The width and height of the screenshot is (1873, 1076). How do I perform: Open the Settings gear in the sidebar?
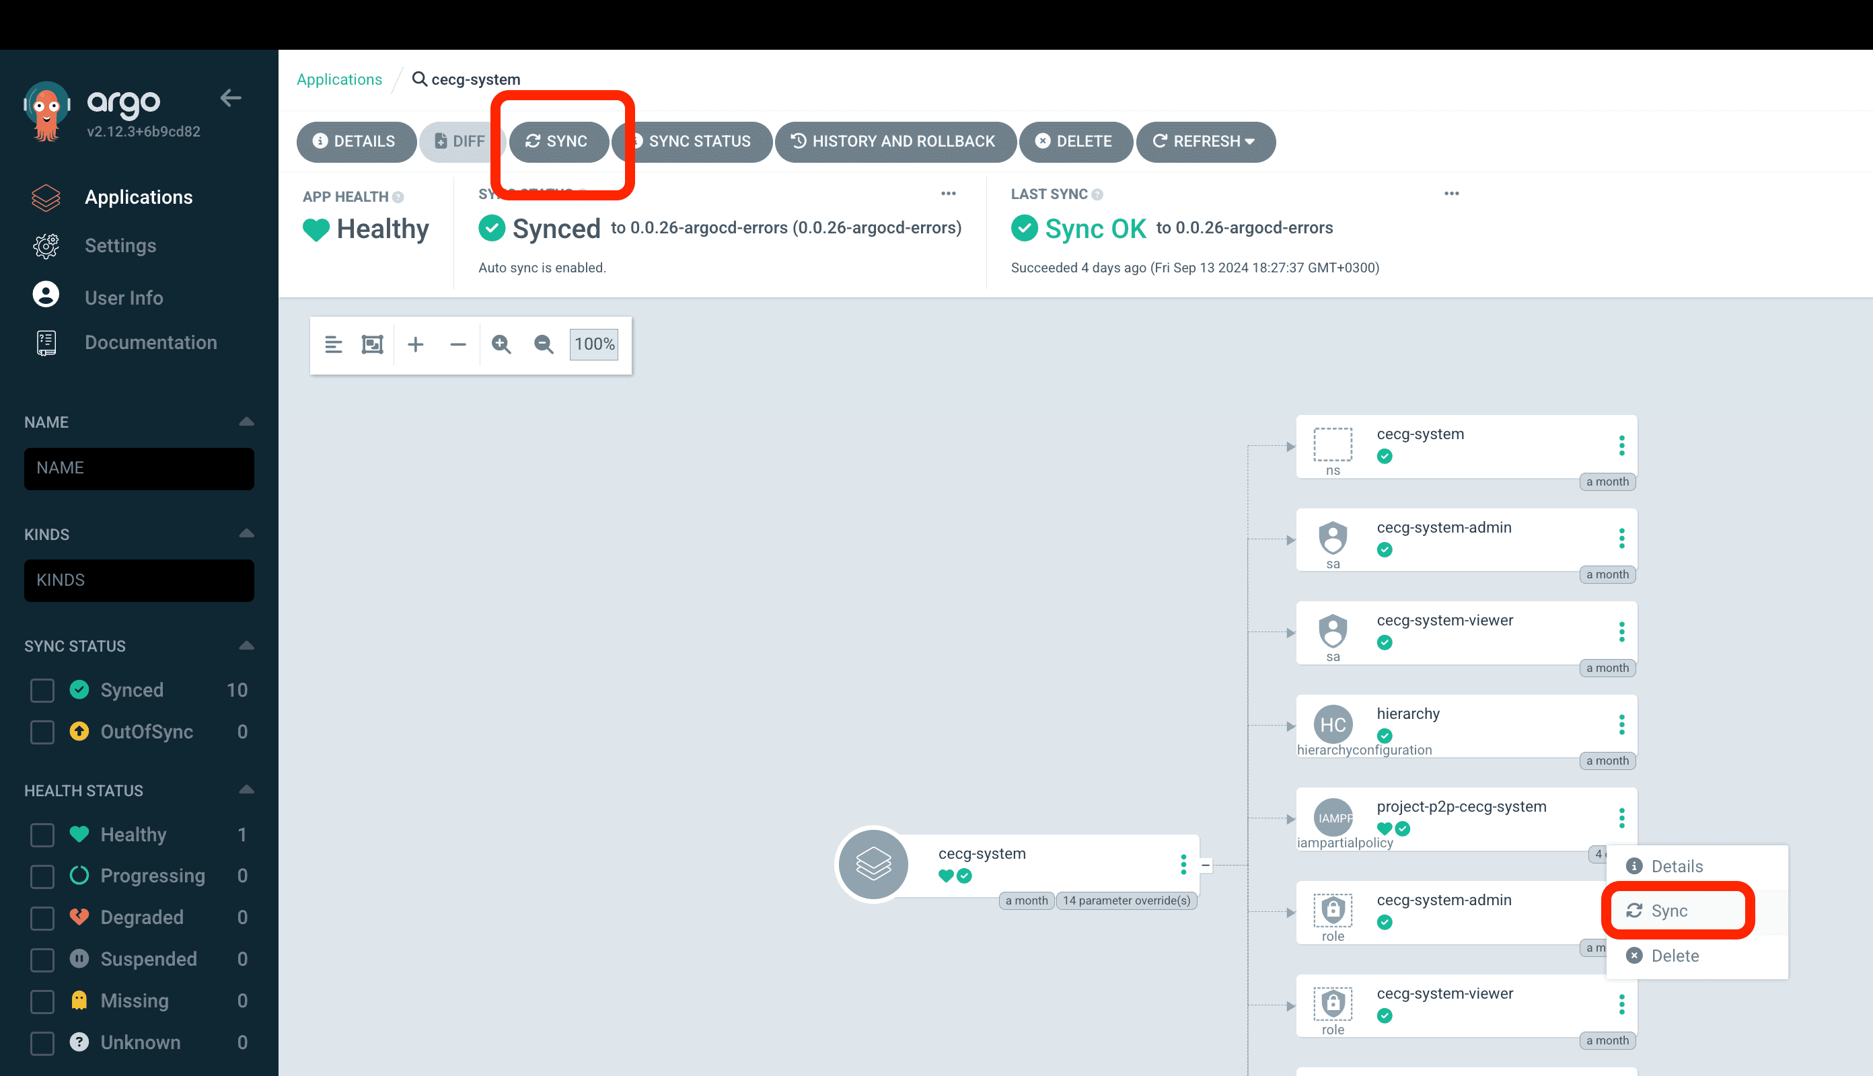coord(46,246)
